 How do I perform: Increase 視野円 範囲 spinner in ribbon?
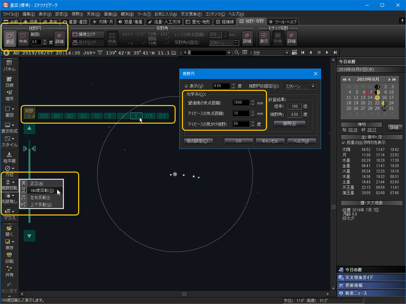45,41
